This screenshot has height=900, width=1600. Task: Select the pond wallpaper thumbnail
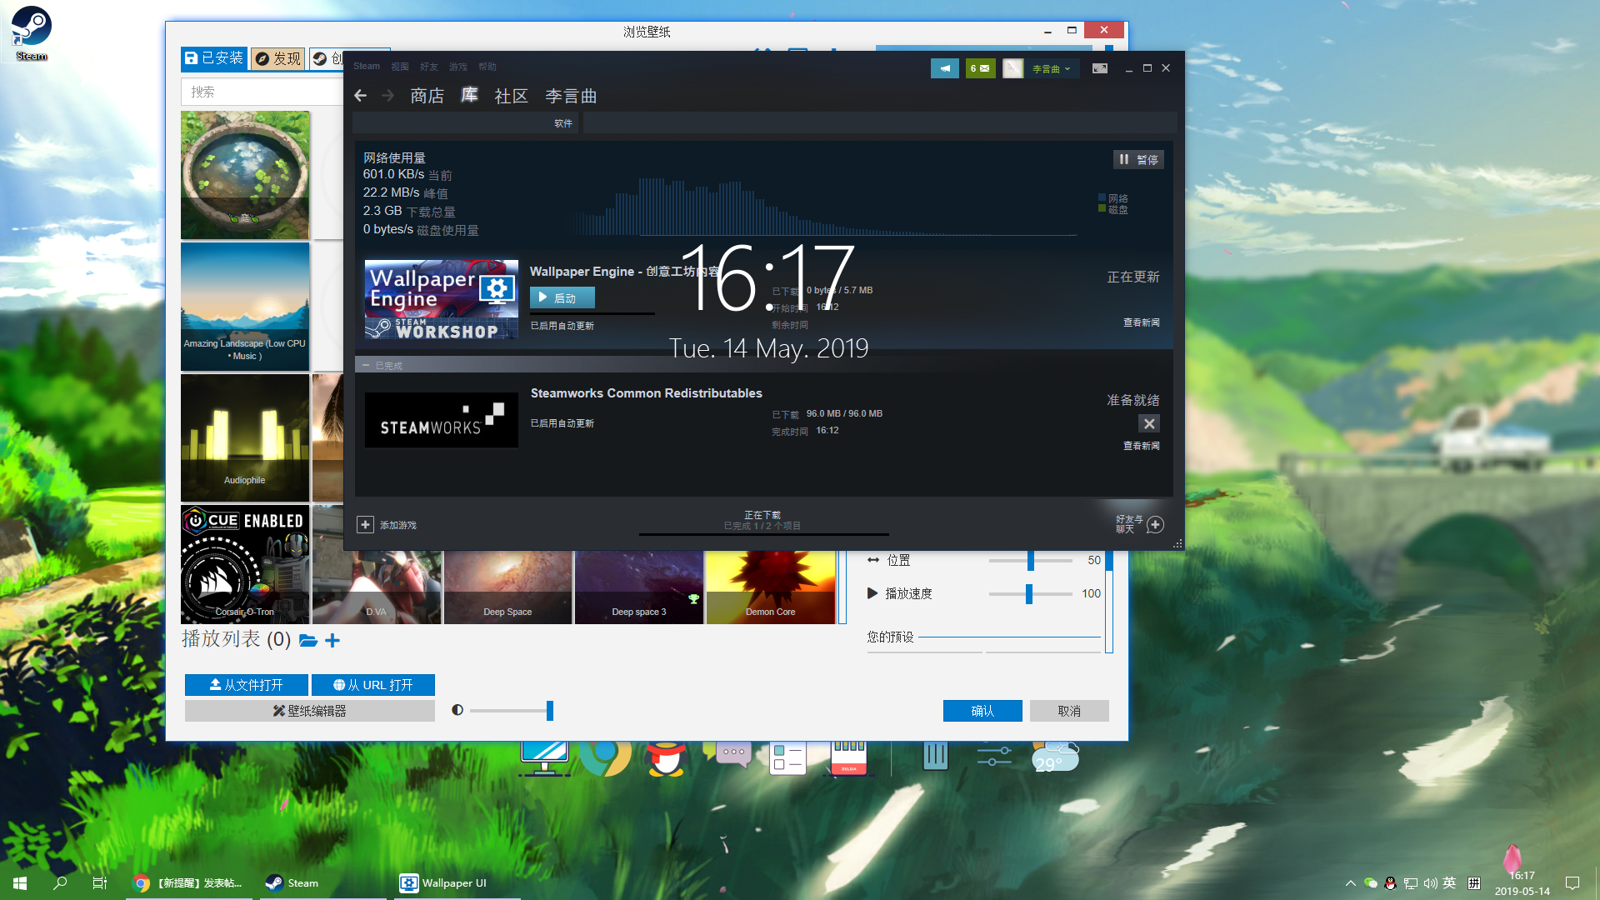245,175
